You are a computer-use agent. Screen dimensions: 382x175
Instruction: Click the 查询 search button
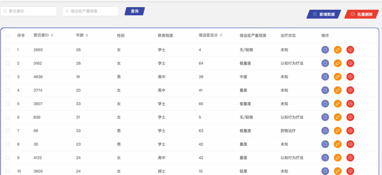pos(135,11)
